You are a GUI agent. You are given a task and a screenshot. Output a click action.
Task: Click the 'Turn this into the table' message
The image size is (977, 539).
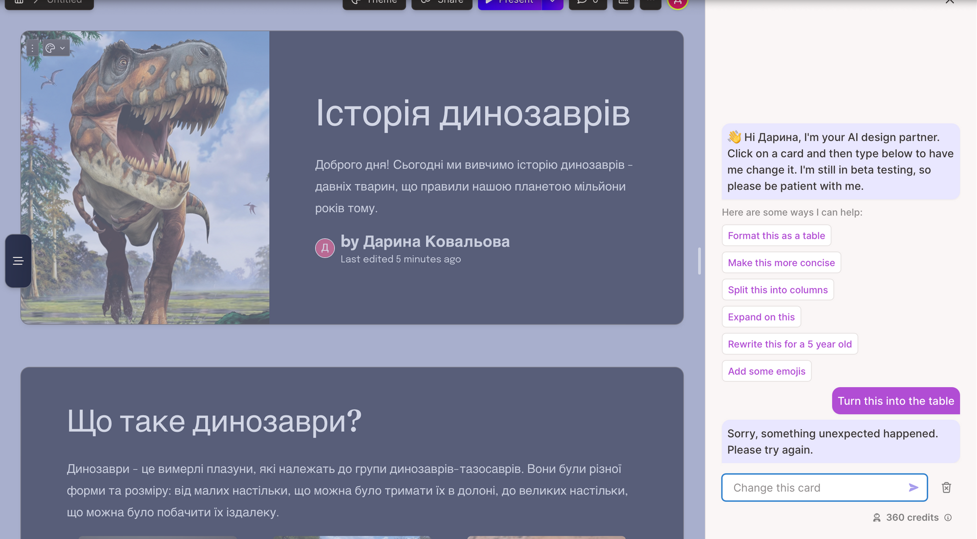tap(896, 401)
